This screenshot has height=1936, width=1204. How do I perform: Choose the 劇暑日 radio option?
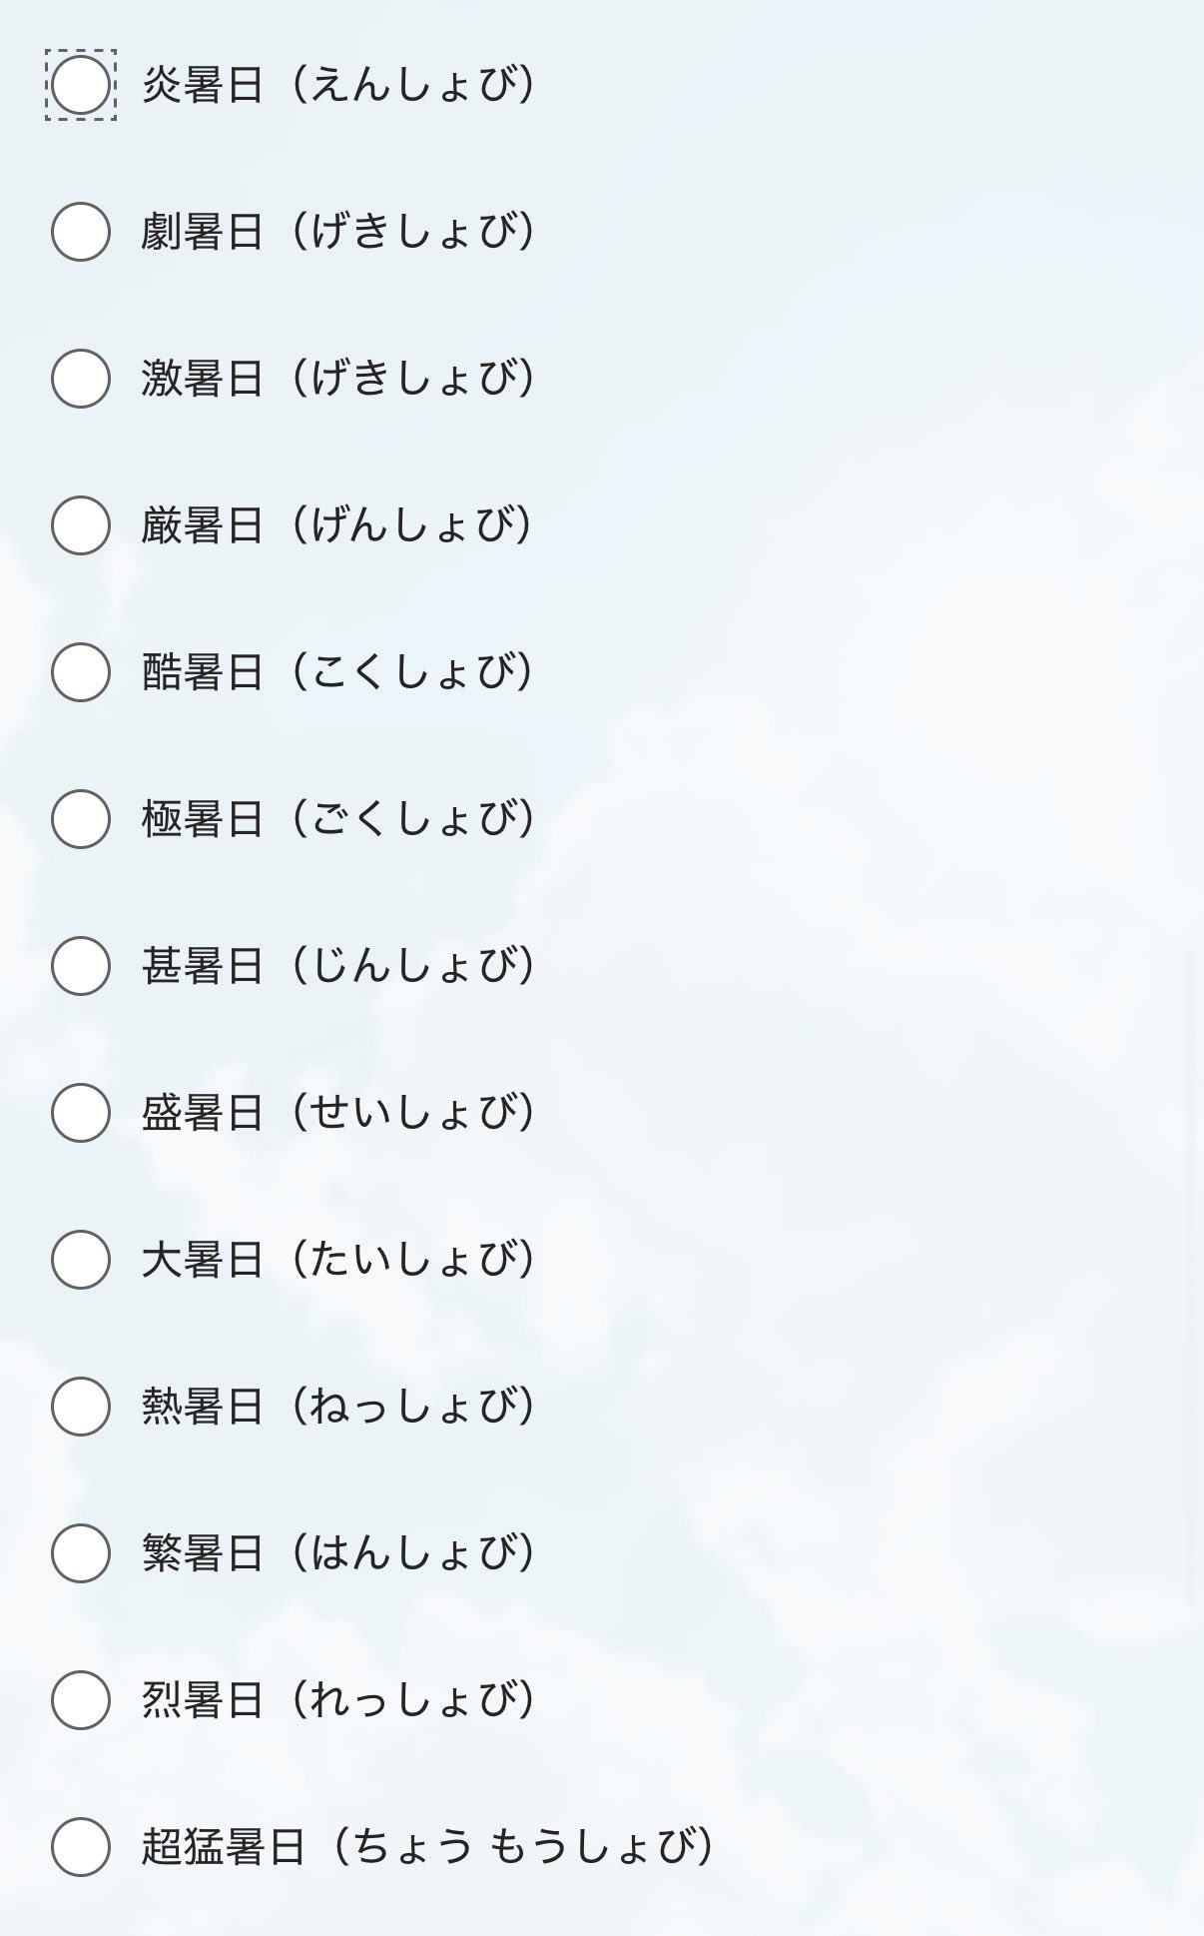80,232
